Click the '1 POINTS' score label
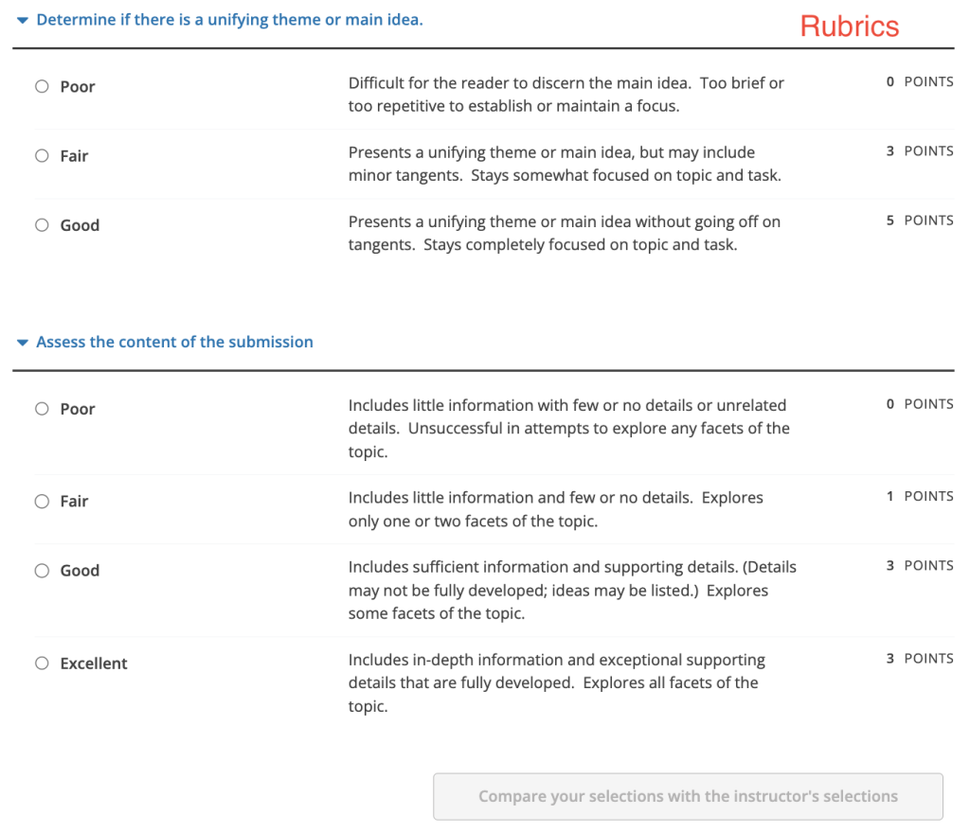 point(920,496)
